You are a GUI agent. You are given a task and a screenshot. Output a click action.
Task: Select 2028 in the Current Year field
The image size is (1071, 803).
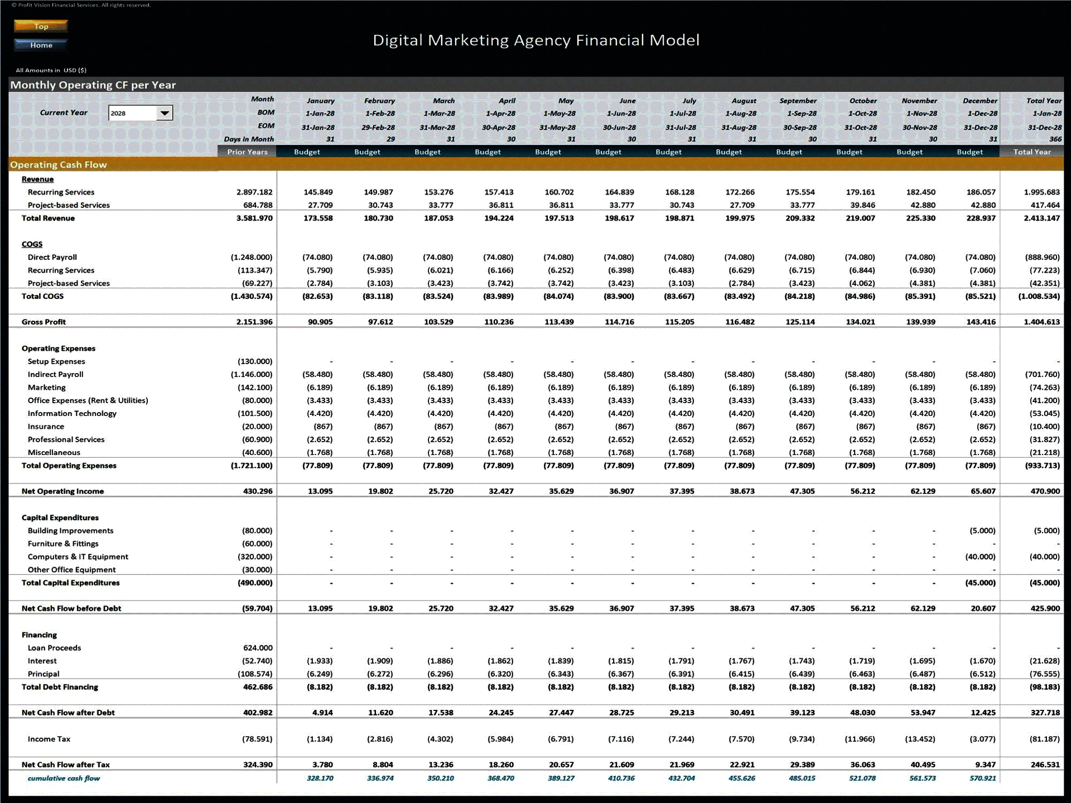pyautogui.click(x=128, y=113)
